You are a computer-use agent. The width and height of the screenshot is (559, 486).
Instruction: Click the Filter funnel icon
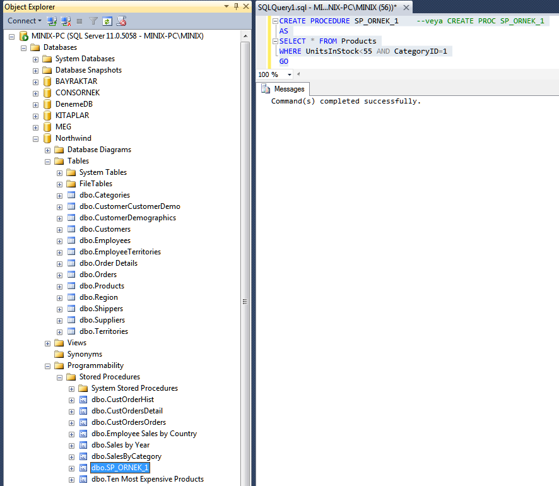coord(93,21)
